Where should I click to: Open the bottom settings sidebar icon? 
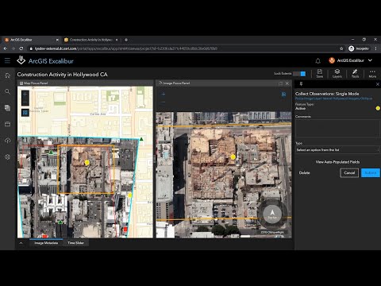pos(7,157)
